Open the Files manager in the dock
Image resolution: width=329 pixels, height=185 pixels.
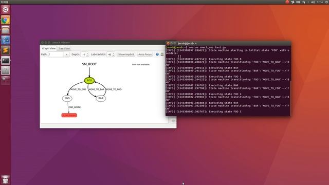(6, 30)
